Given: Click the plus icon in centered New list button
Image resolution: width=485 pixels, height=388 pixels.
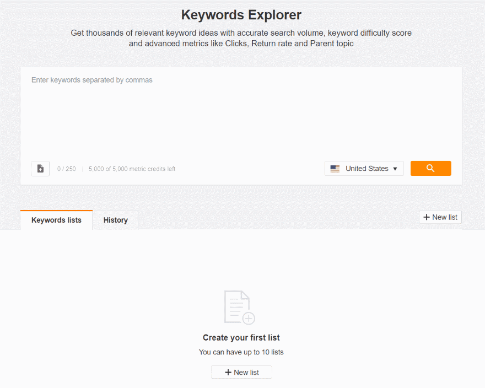Looking at the screenshot, I should pyautogui.click(x=228, y=373).
